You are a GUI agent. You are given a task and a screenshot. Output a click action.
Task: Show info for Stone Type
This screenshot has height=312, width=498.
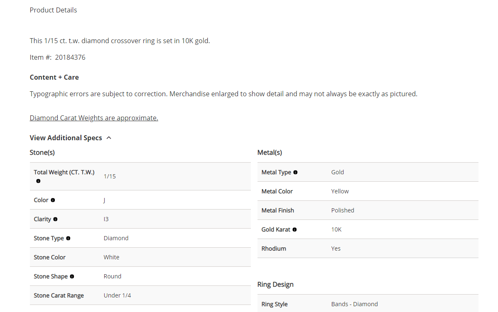pyautogui.click(x=68, y=238)
